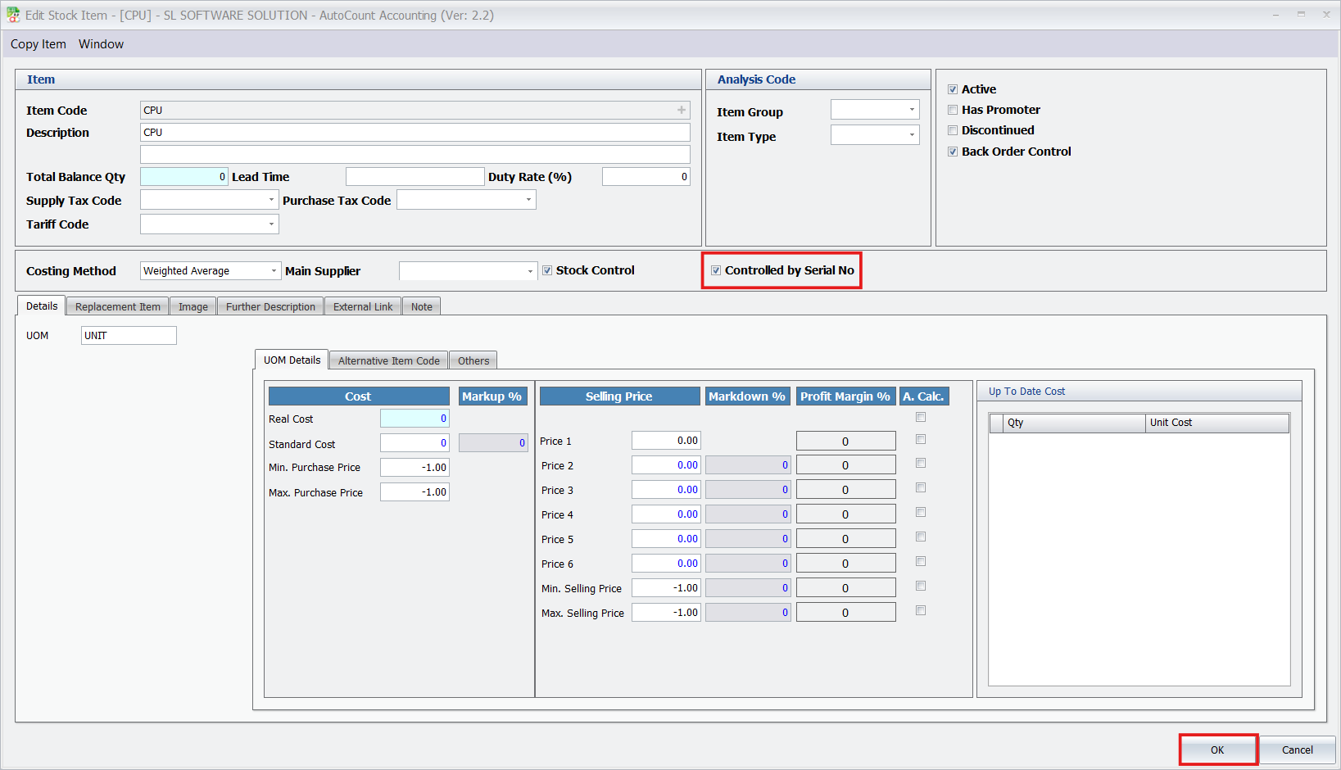The height and width of the screenshot is (770, 1341).
Task: Expand the Item Group dropdown
Action: coord(911,110)
